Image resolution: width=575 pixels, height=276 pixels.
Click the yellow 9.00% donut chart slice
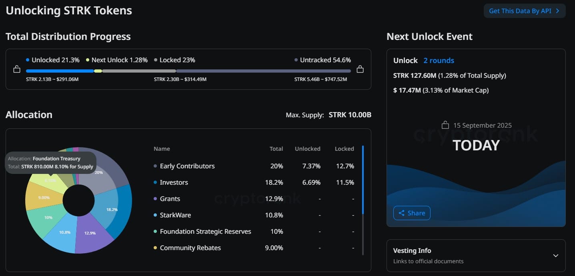40,197
